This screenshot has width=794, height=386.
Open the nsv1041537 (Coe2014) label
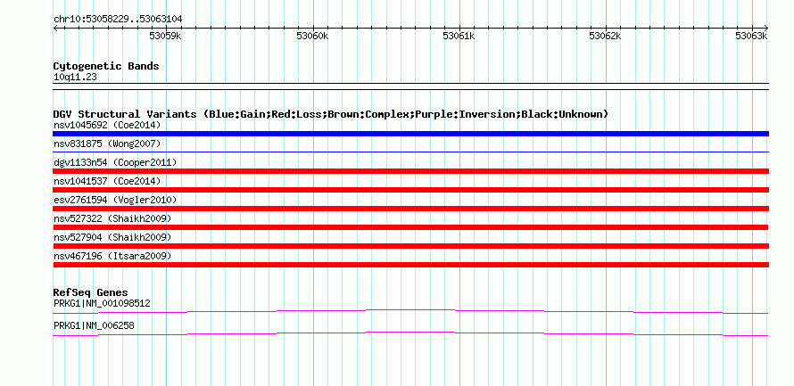coord(107,181)
